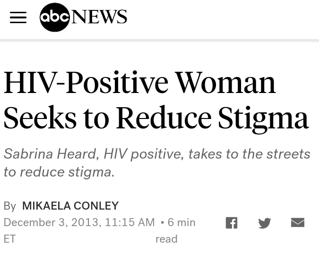This screenshot has height=262, width=319.
Task: Click the subheadline's second line, to reduce stigma
Action: 59,171
